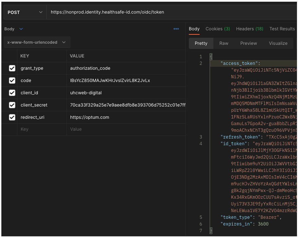This screenshot has height=237, width=298.
Task: Select the Raw view button
Action: point(224,43)
